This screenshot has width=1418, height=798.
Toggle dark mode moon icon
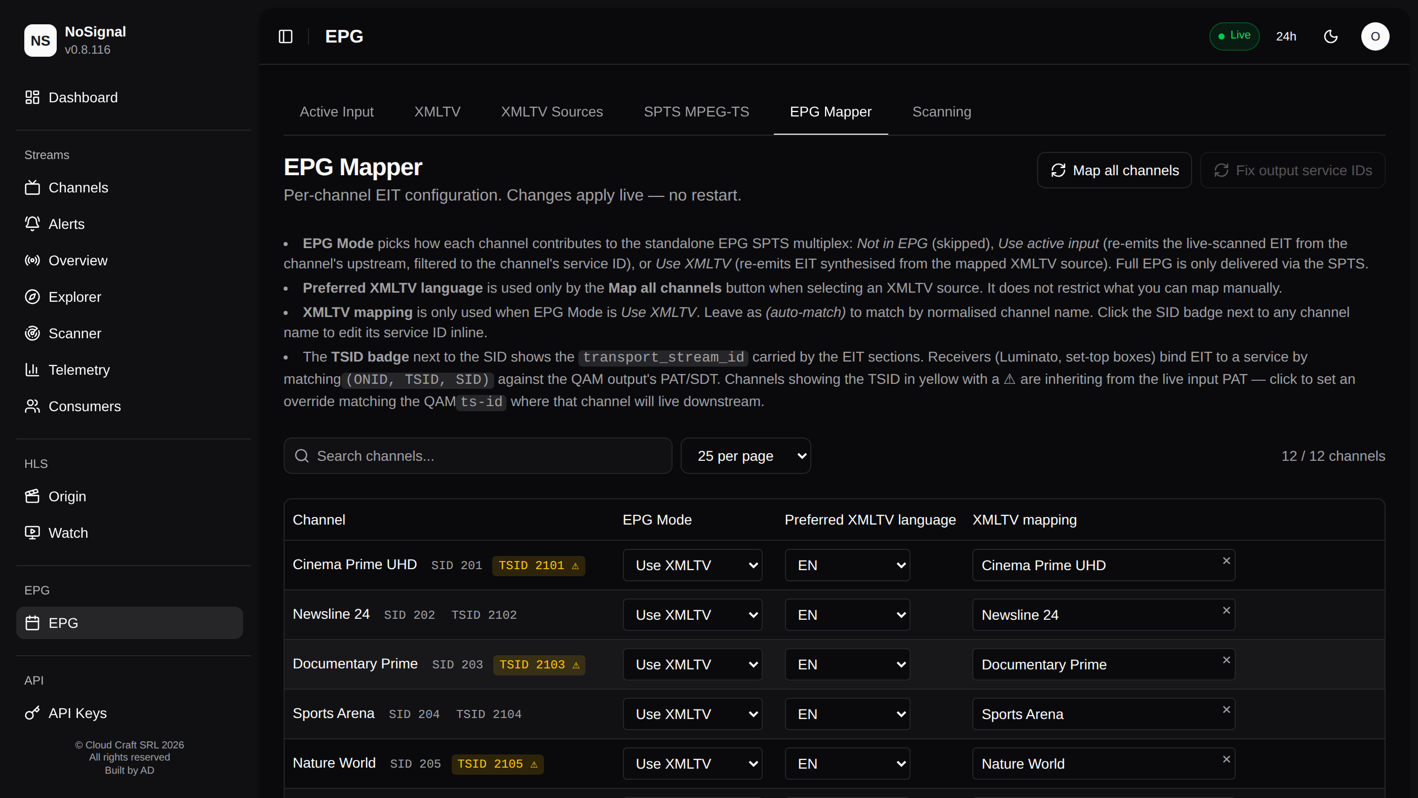click(x=1330, y=36)
